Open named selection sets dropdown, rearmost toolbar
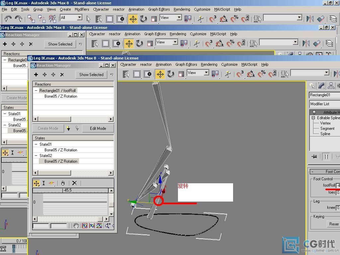This screenshot has height=255, width=340. [299, 18]
